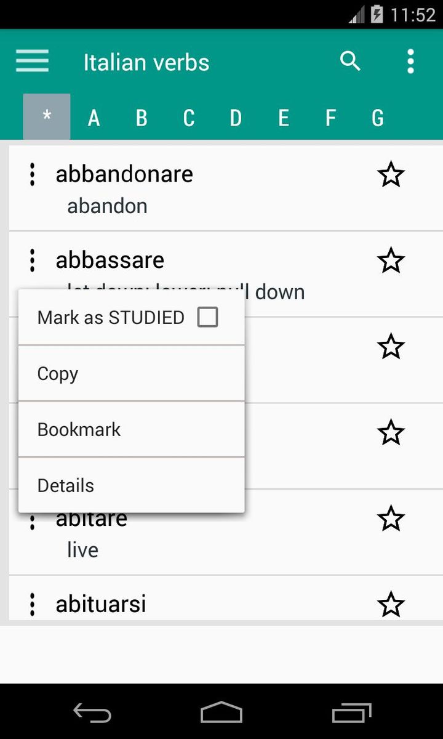Switch to the letter A tab

pyautogui.click(x=94, y=118)
